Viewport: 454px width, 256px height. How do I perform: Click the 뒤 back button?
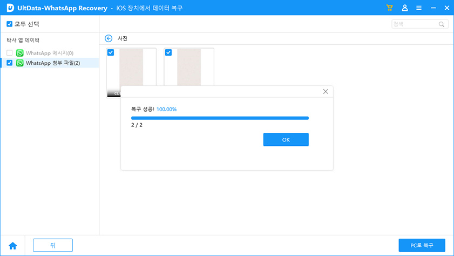[53, 245]
